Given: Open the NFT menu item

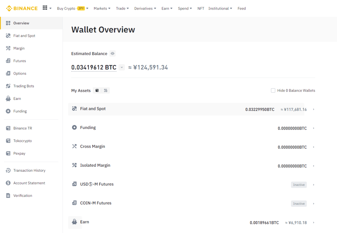Looking at the screenshot, I should tap(201, 9).
